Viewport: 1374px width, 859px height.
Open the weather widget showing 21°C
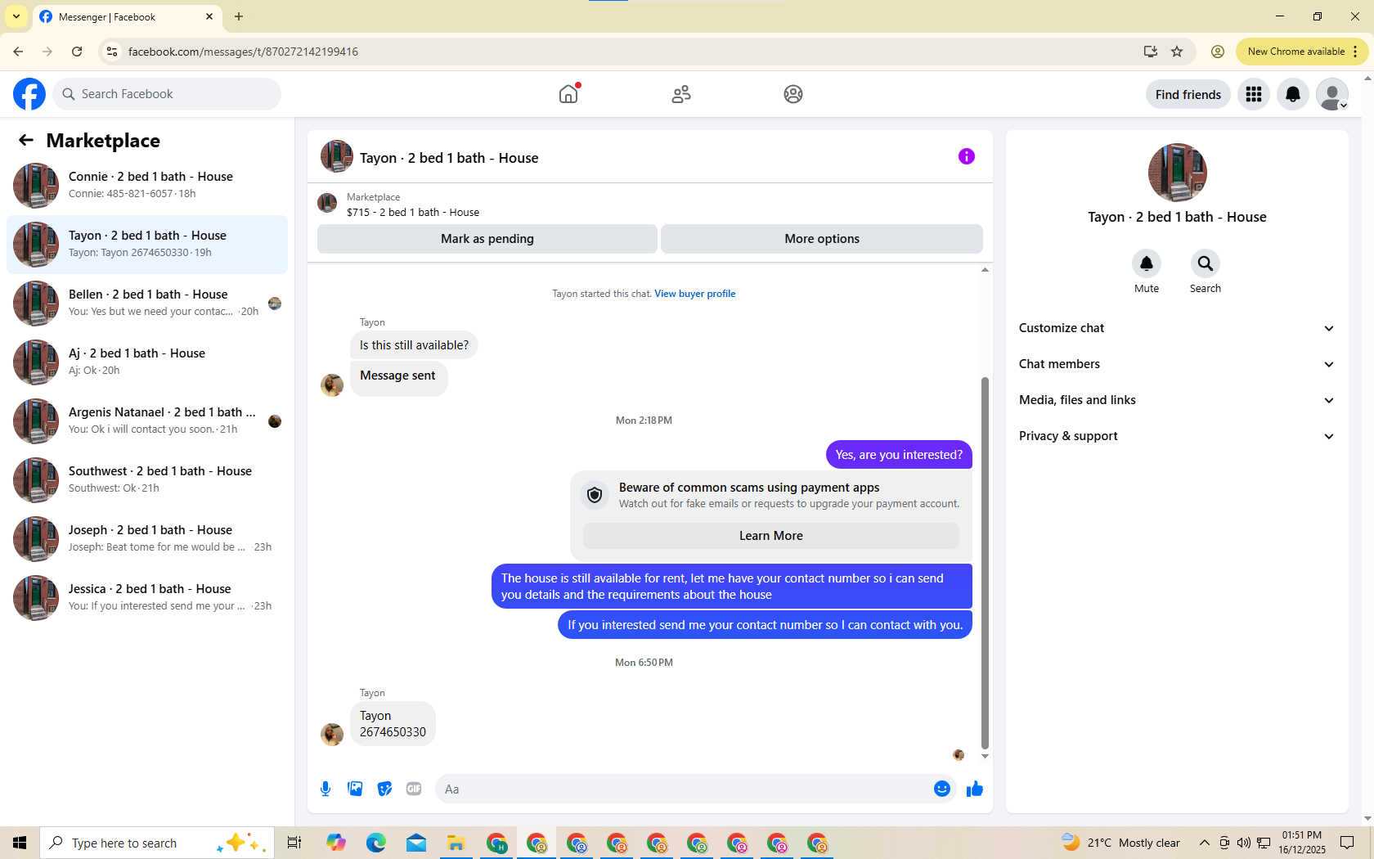(1120, 843)
